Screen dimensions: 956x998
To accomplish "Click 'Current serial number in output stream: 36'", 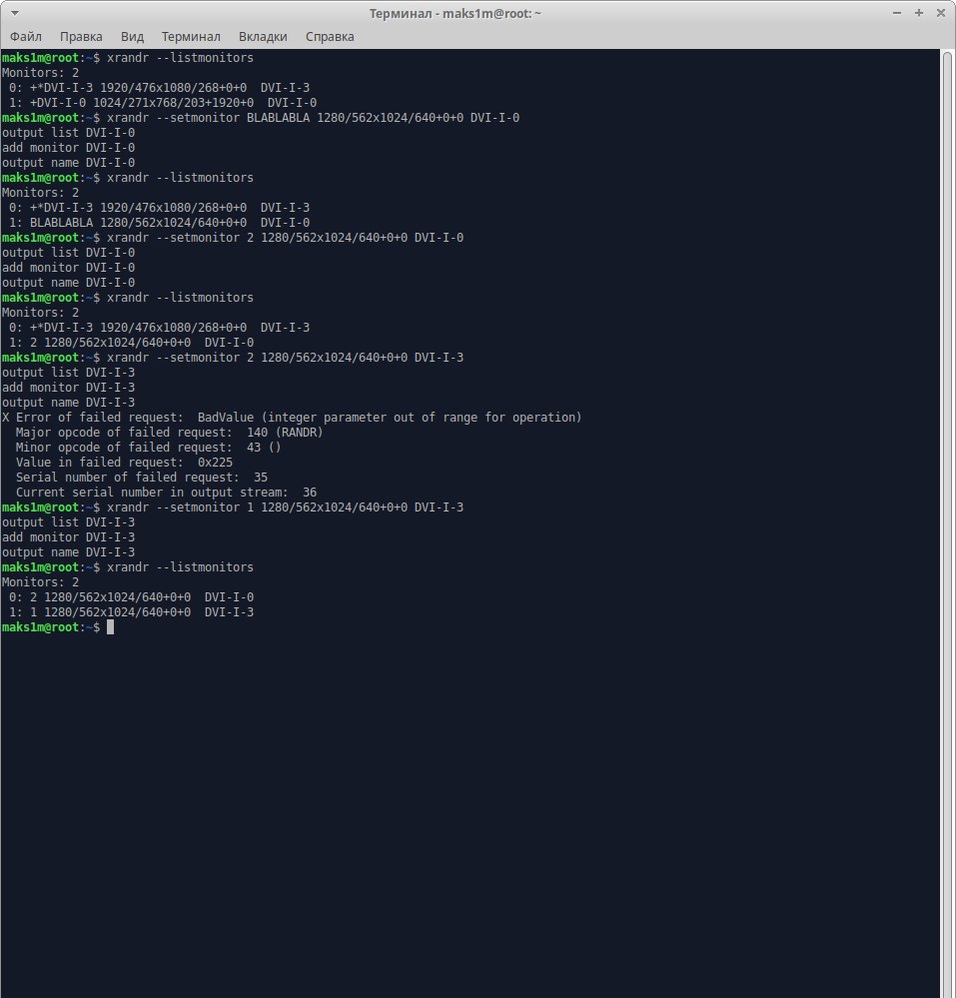I will [166, 493].
